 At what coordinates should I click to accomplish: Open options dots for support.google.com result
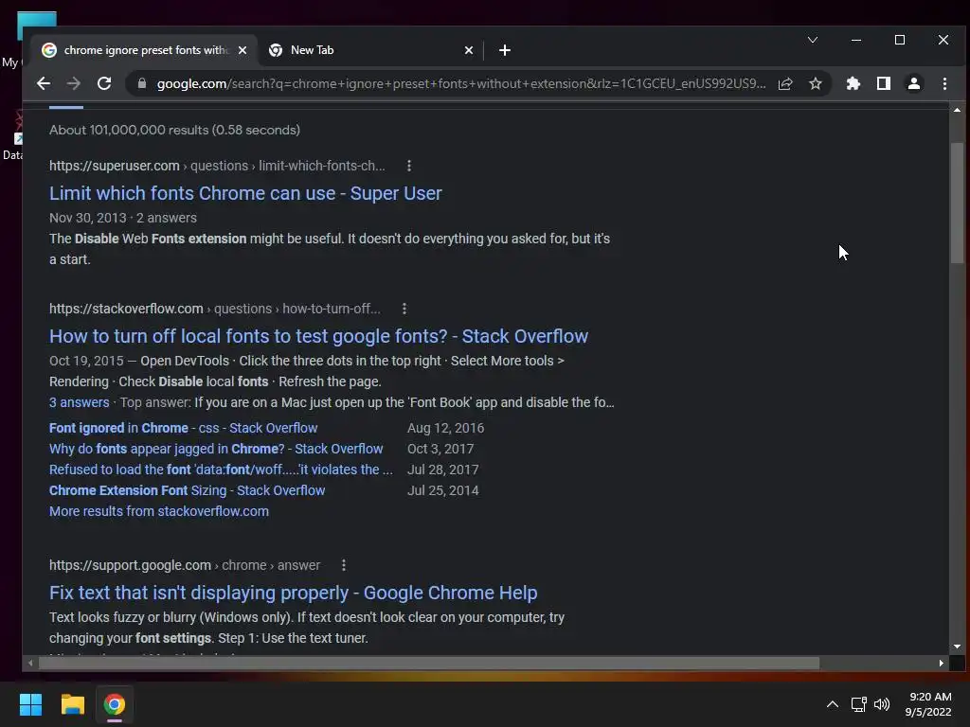(344, 565)
